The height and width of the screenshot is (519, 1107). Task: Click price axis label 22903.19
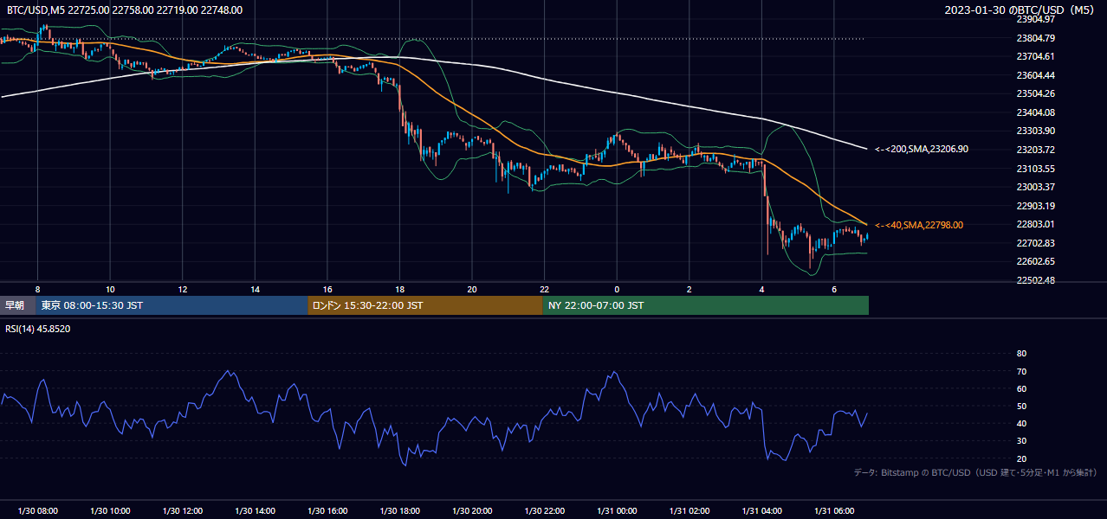(x=1035, y=206)
